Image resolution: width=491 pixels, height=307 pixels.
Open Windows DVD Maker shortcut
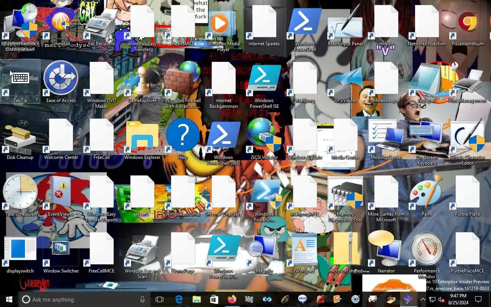click(101, 85)
